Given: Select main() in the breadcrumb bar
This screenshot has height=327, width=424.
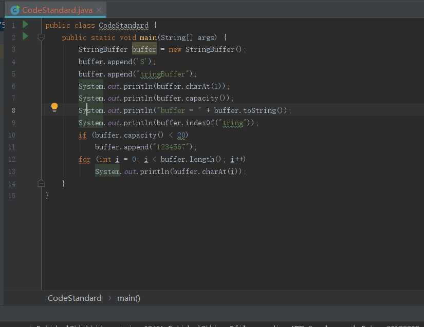Looking at the screenshot, I should (x=128, y=298).
